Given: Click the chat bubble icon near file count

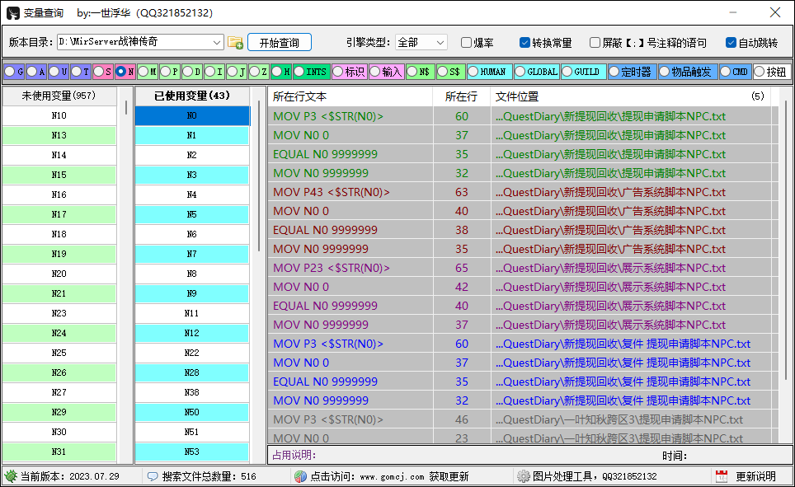Looking at the screenshot, I should pyautogui.click(x=152, y=476).
